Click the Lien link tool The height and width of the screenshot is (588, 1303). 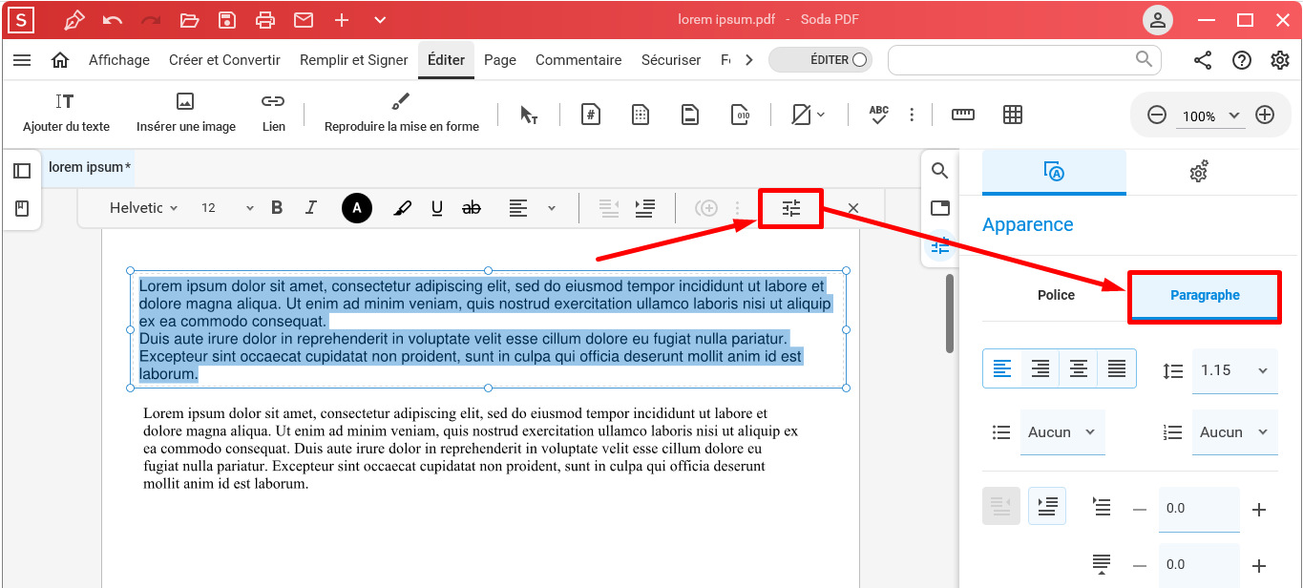[x=274, y=114]
